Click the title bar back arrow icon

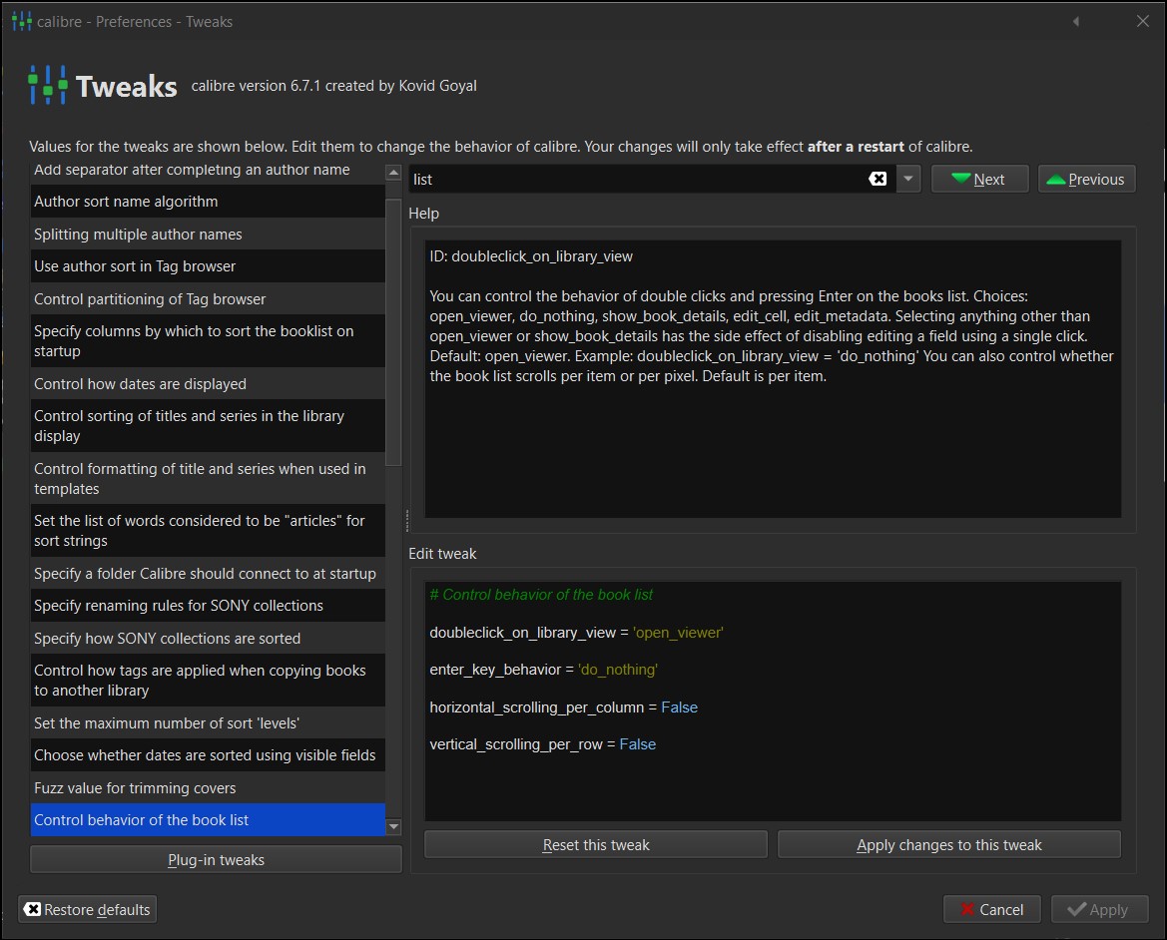1076,22
